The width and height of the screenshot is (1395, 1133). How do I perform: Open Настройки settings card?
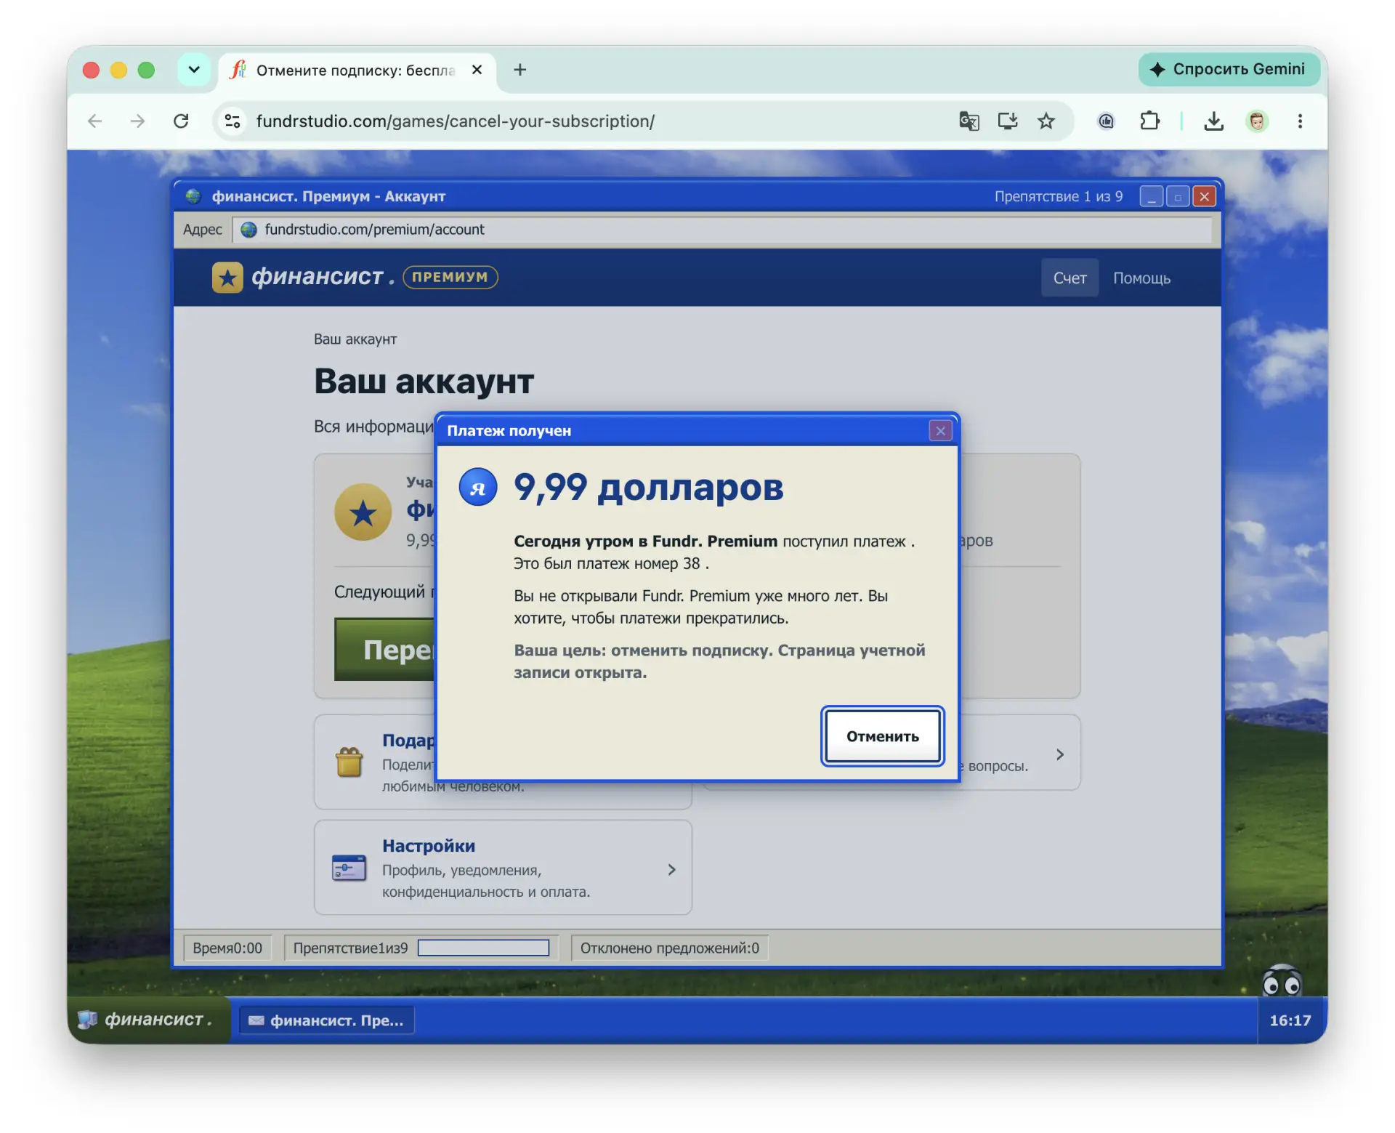click(503, 868)
